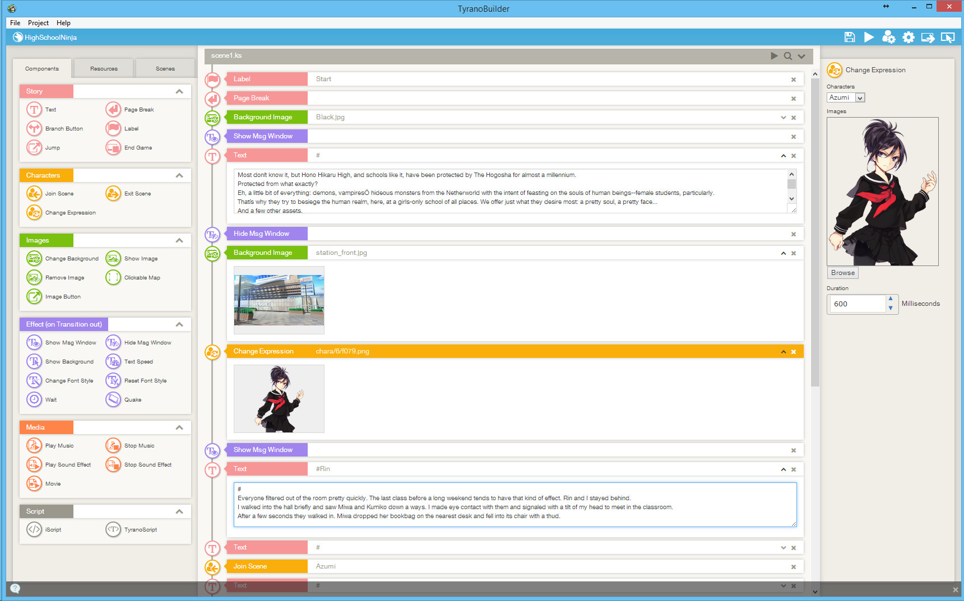The height and width of the screenshot is (601, 964).
Task: Expand the Black.jpg Background Image entry
Action: 783,117
